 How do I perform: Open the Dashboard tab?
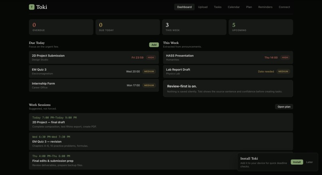tap(185, 7)
